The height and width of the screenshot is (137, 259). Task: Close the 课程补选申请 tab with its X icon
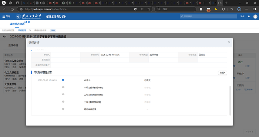pos(29,22)
